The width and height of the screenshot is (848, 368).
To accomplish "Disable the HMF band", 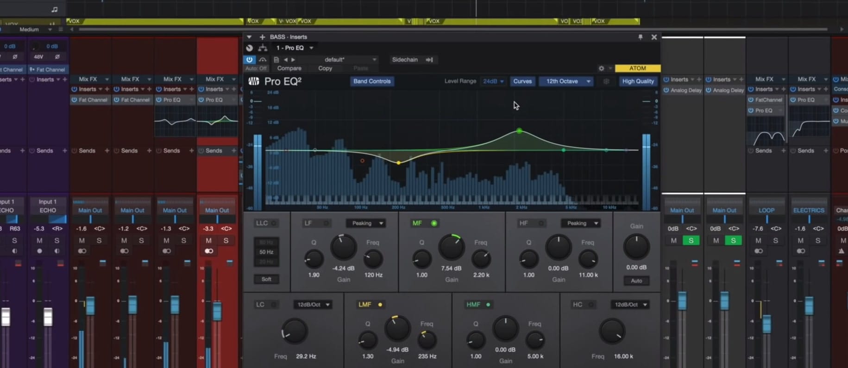I will pos(488,305).
